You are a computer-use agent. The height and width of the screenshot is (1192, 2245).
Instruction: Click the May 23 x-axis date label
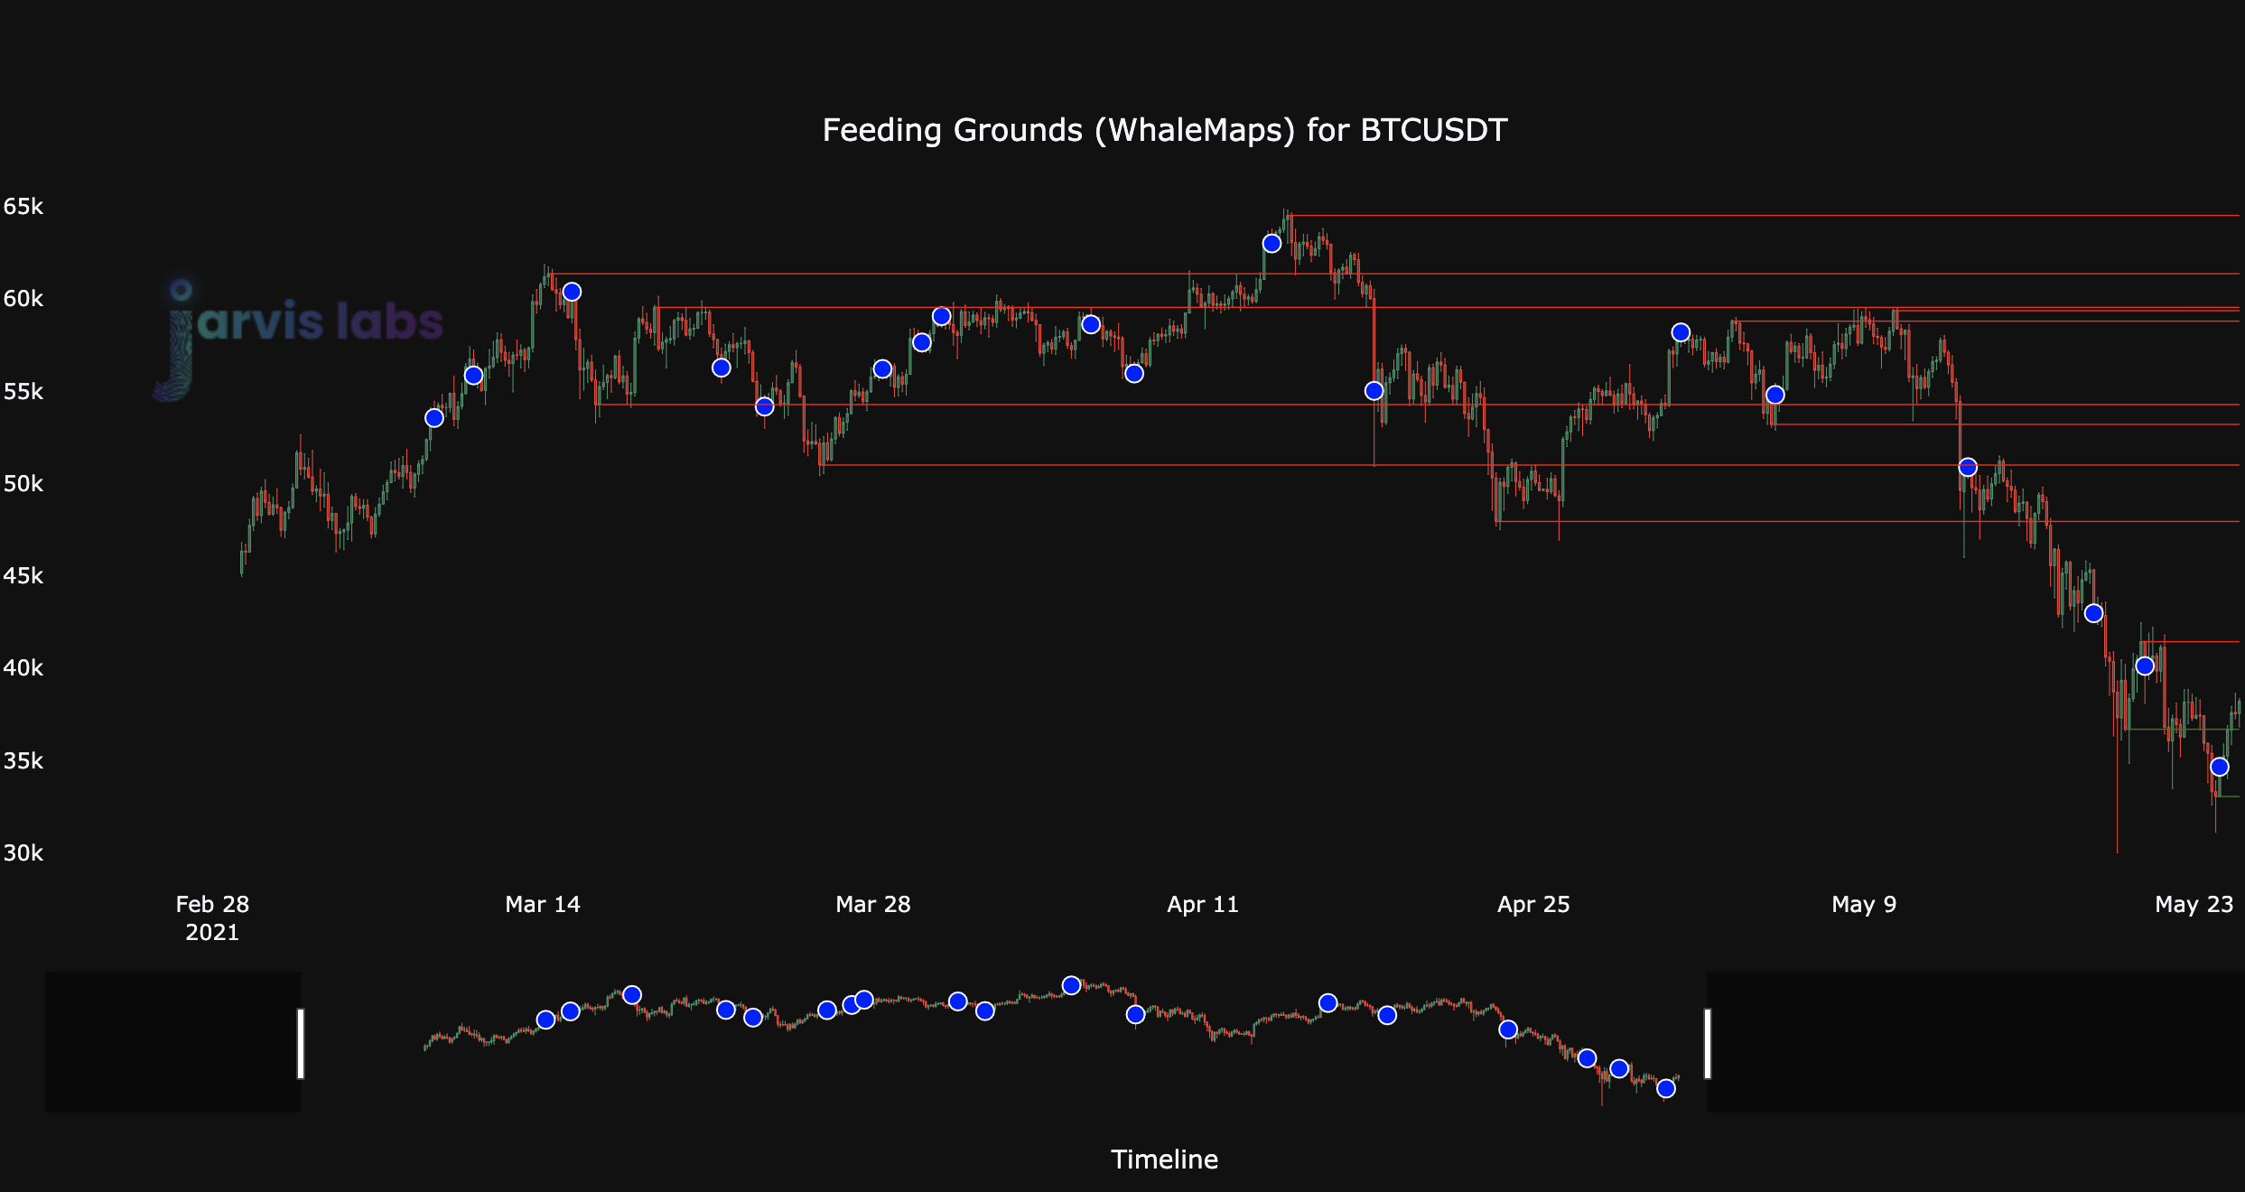pos(2194,904)
